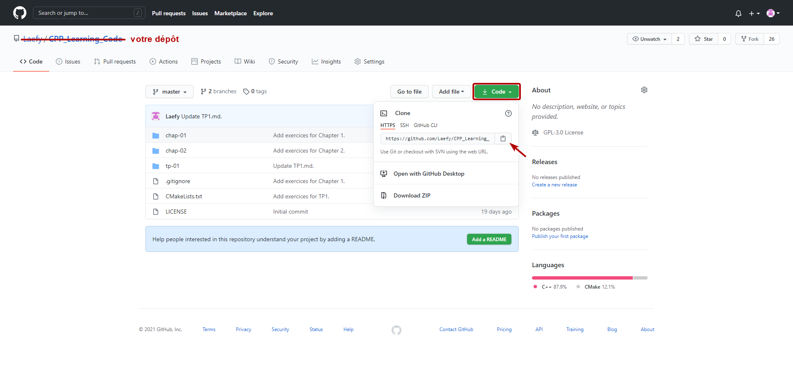Open Explore in top navigation
Image resolution: width=793 pixels, height=388 pixels.
[x=263, y=13]
